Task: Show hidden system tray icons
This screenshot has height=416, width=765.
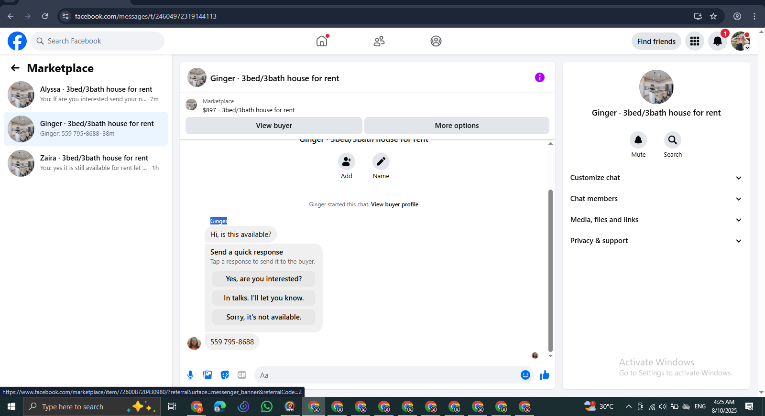Action: (629, 406)
